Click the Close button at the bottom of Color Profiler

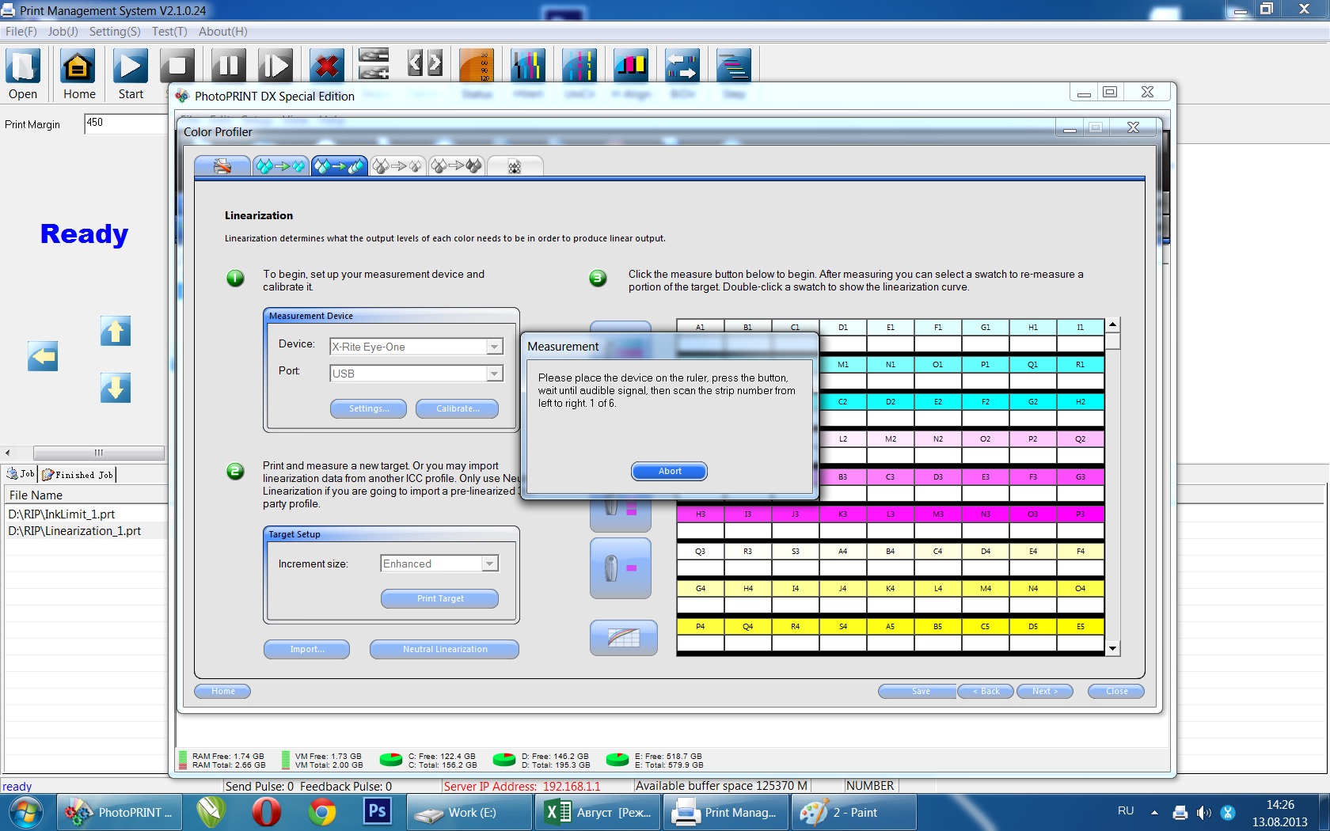[1116, 691]
